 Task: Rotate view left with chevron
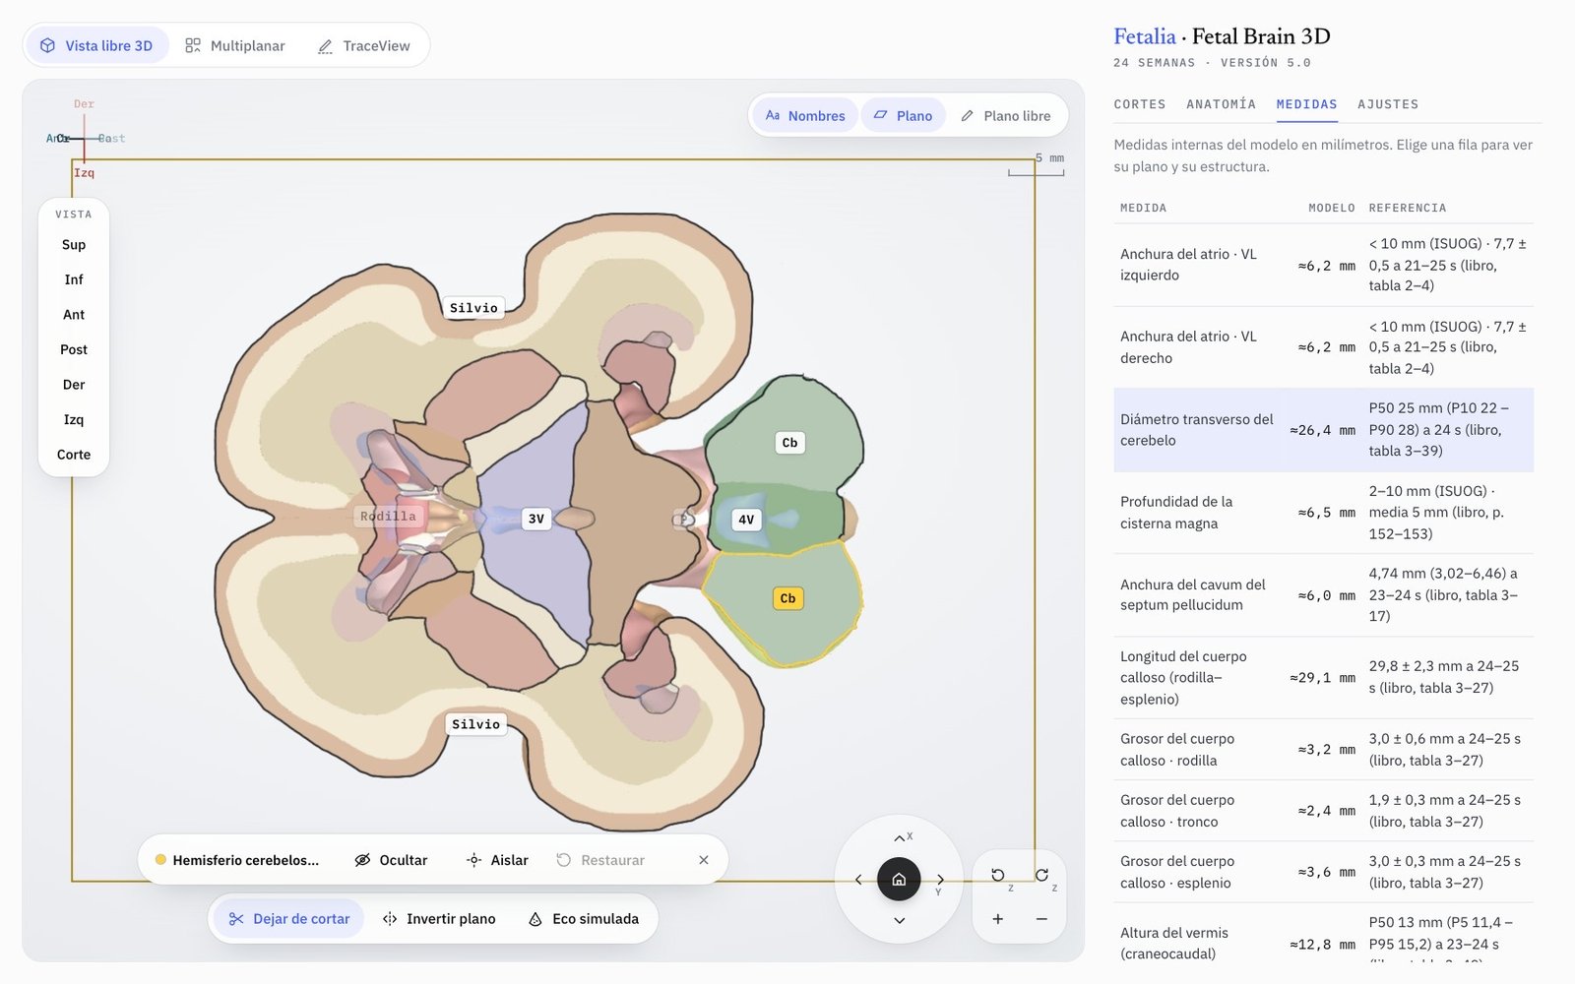pyautogui.click(x=858, y=880)
